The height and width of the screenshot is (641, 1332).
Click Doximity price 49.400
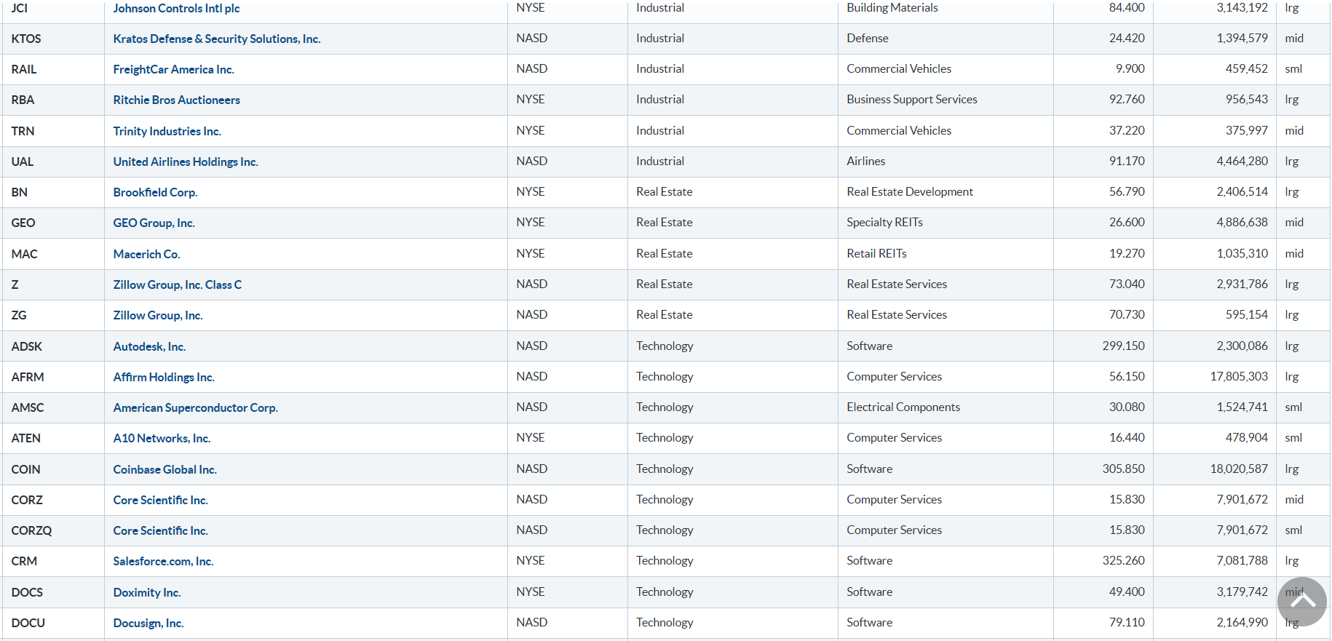[1127, 592]
